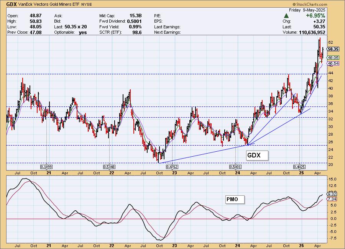Click the GDX ticker symbol in header
Screen dimensions: 345x249
pyautogui.click(x=11, y=4)
